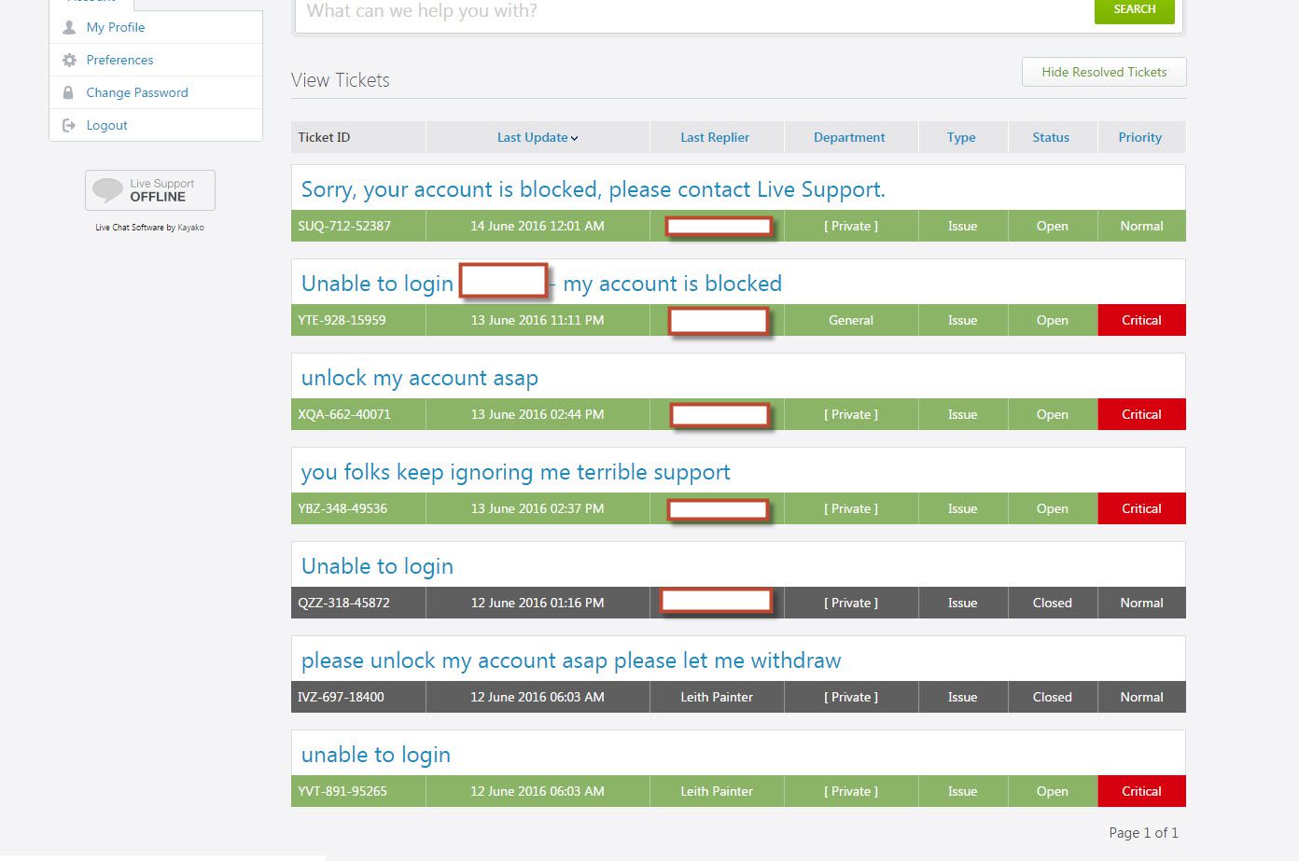Sort by Priority column header
This screenshot has width=1299, height=861.
[x=1140, y=137]
